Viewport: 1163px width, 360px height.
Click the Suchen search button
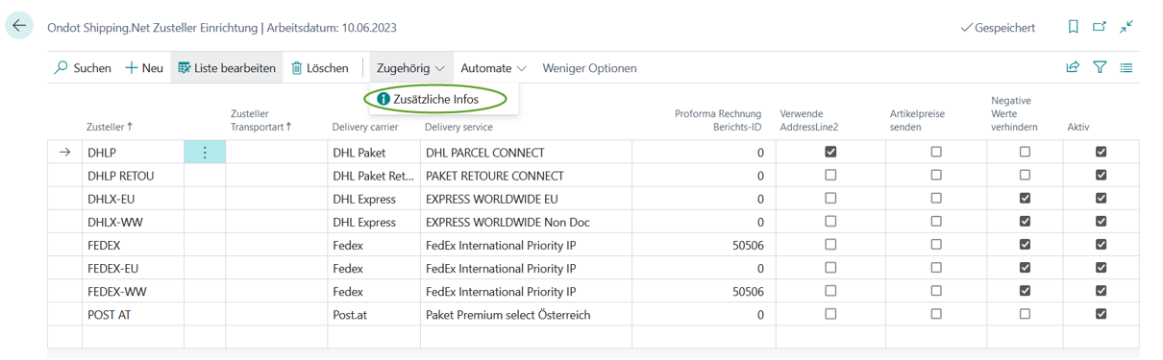(83, 68)
